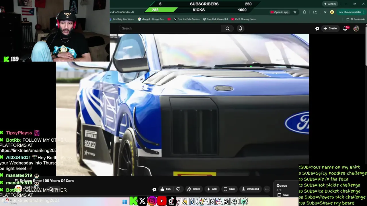Open the All Bookmarks folder

coord(356,19)
